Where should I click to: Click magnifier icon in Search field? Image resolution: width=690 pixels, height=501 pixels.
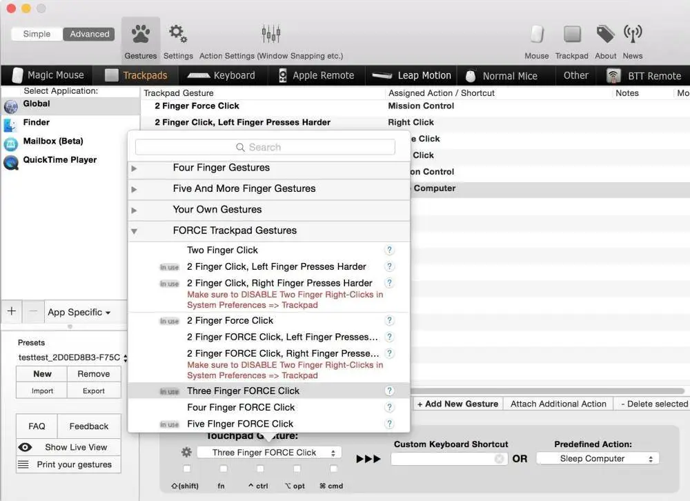[240, 147]
